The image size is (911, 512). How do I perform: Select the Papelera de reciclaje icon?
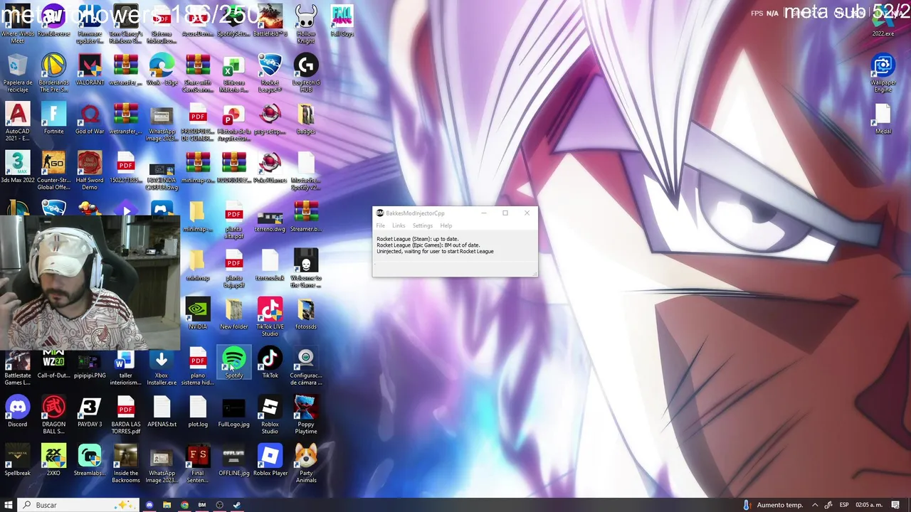pos(18,73)
